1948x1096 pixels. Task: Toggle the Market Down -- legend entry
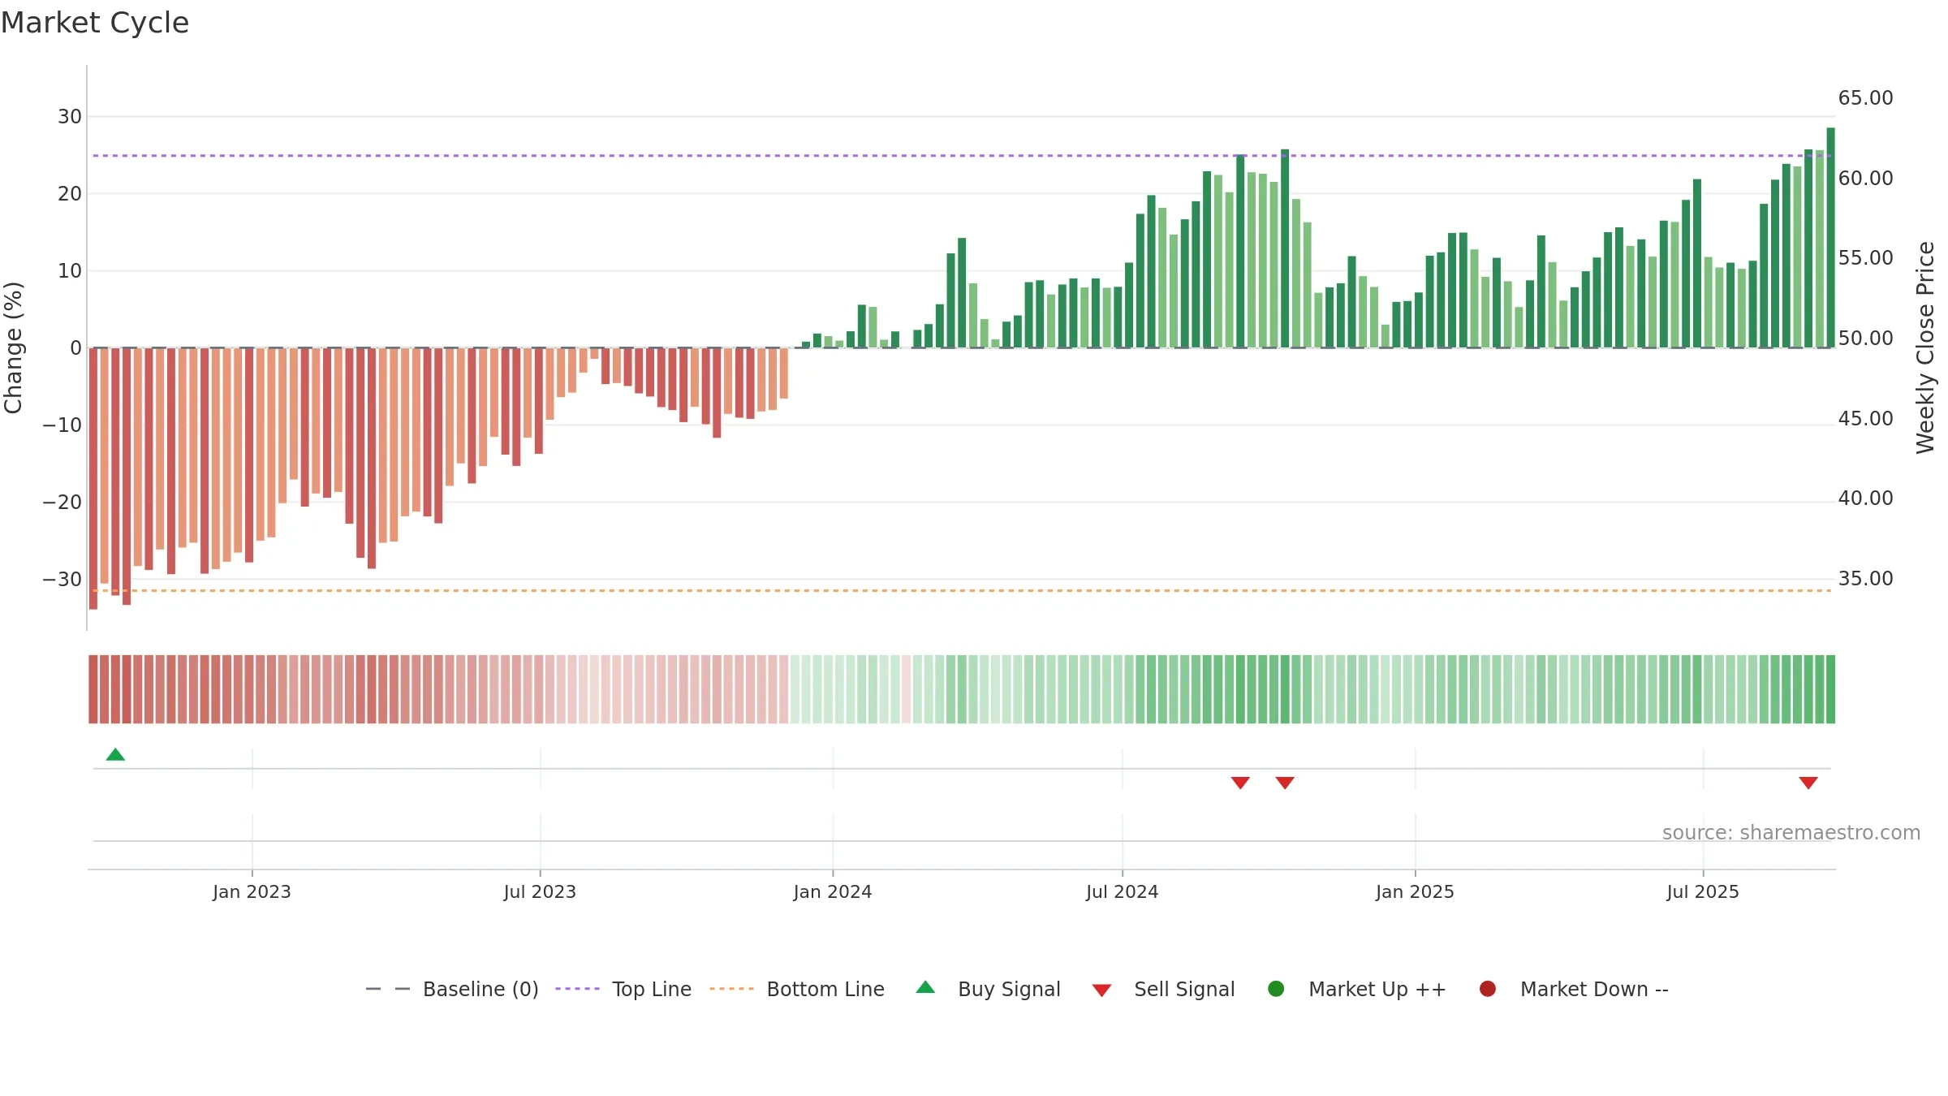[1574, 989]
